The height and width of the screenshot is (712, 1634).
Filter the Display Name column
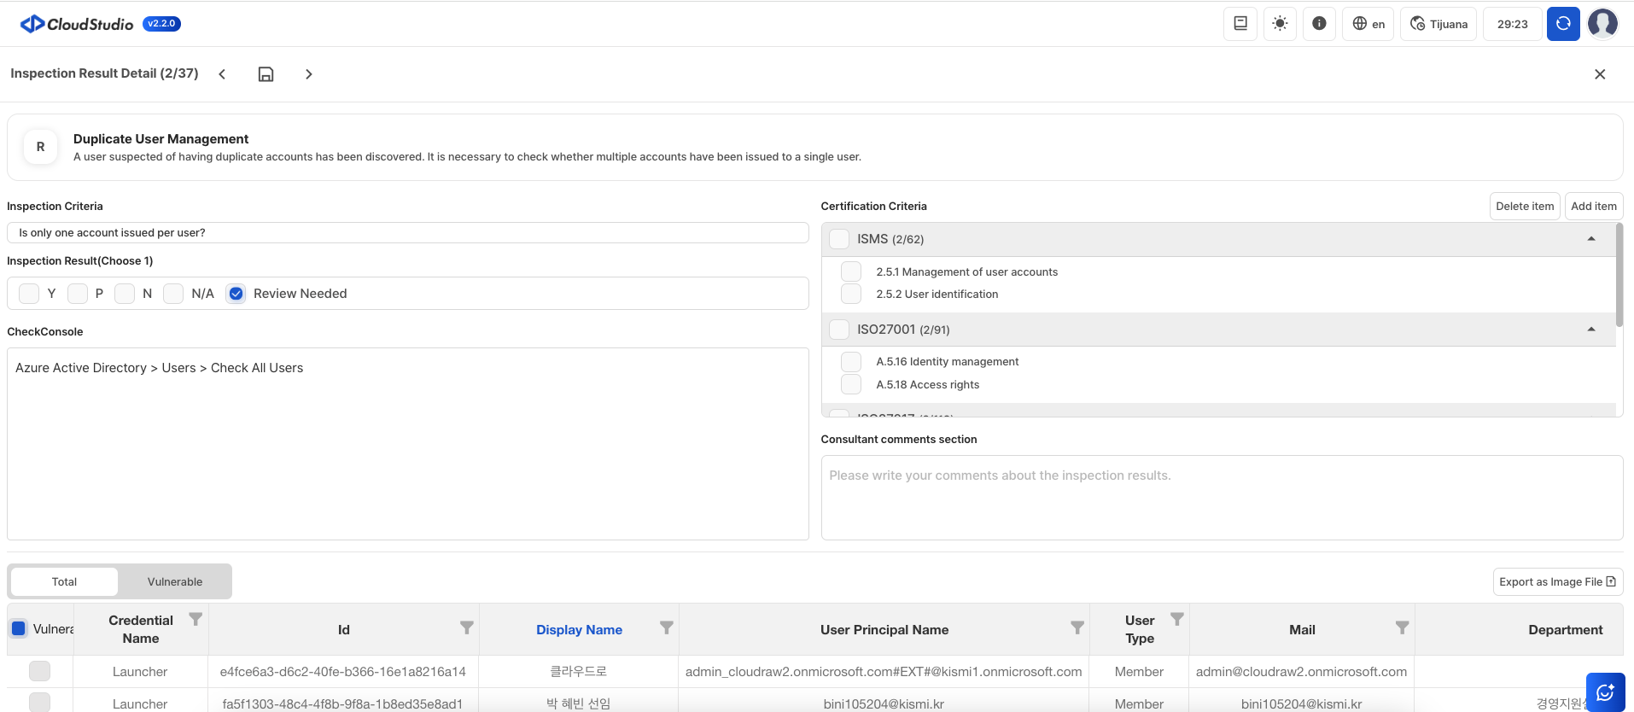pyautogui.click(x=666, y=627)
